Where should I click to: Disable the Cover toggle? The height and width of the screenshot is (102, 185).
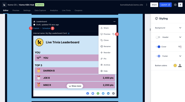point(158,47)
